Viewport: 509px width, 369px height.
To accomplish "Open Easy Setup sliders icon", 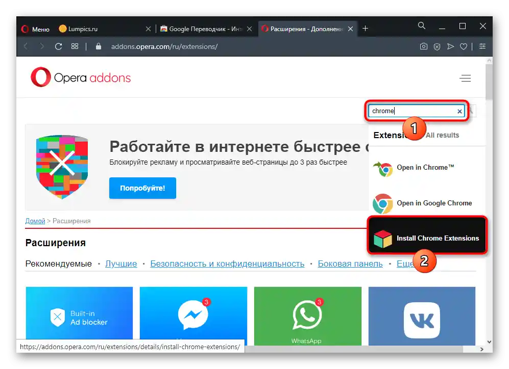I will tap(482, 46).
